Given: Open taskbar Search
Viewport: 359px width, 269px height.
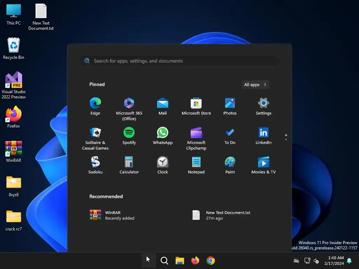Looking at the screenshot, I should pos(164,261).
